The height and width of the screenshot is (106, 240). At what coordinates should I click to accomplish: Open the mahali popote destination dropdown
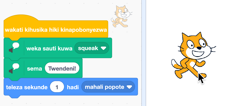tap(108, 87)
